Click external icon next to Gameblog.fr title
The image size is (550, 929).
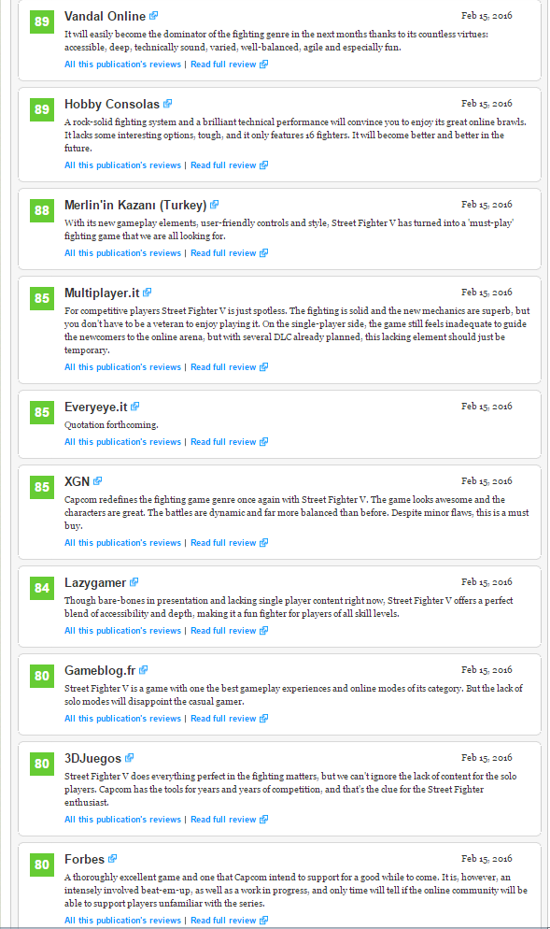point(143,669)
